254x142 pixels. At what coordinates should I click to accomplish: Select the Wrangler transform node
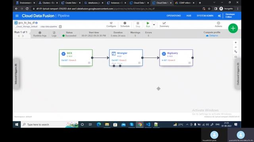[x=126, y=58]
